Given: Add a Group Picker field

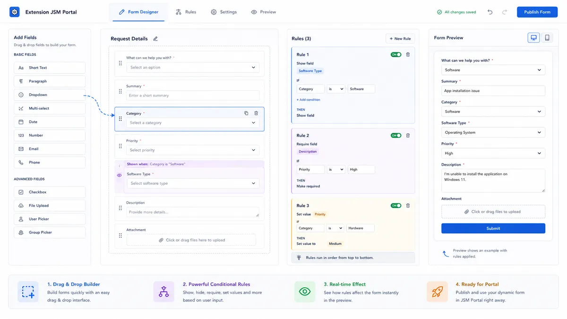Looking at the screenshot, I should (x=50, y=233).
